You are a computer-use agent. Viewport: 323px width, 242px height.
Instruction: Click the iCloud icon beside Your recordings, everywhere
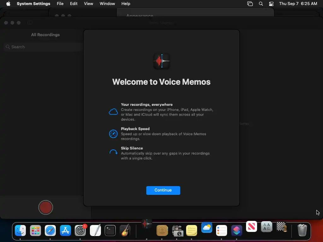(113, 112)
